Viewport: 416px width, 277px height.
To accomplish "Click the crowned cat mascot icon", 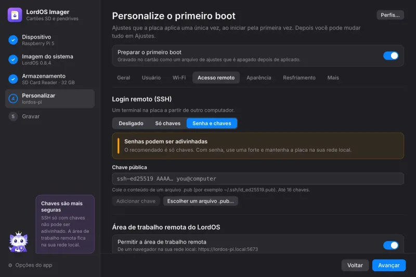I will click(18, 242).
